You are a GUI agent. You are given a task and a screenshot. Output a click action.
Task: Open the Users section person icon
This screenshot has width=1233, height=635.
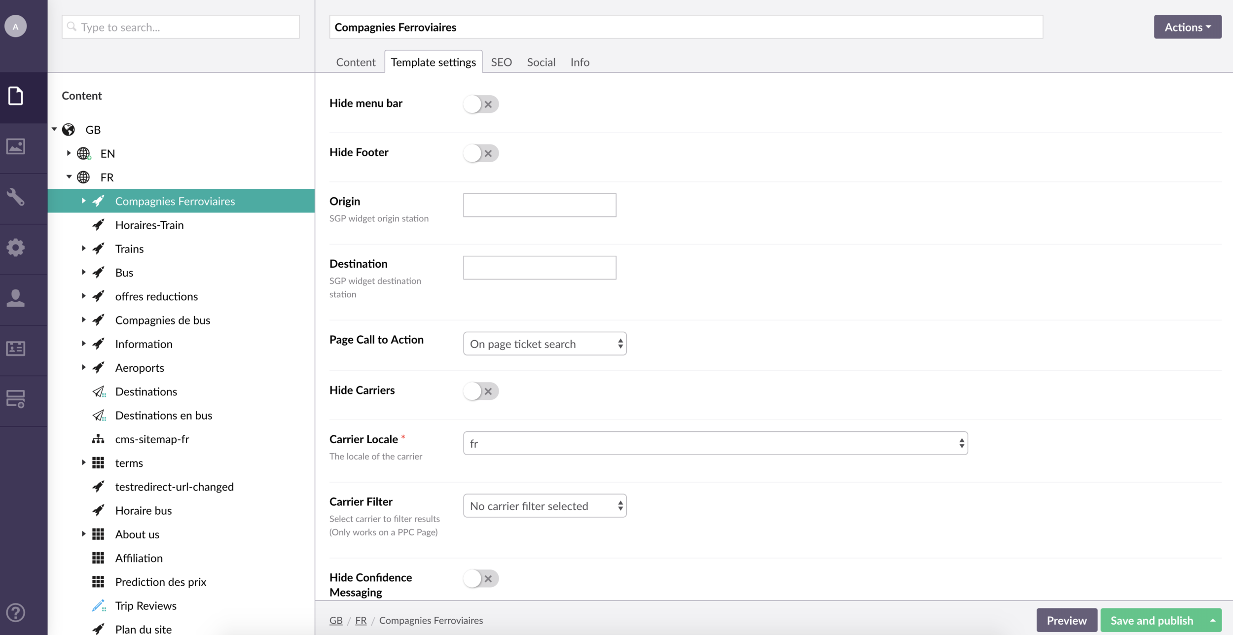click(16, 298)
